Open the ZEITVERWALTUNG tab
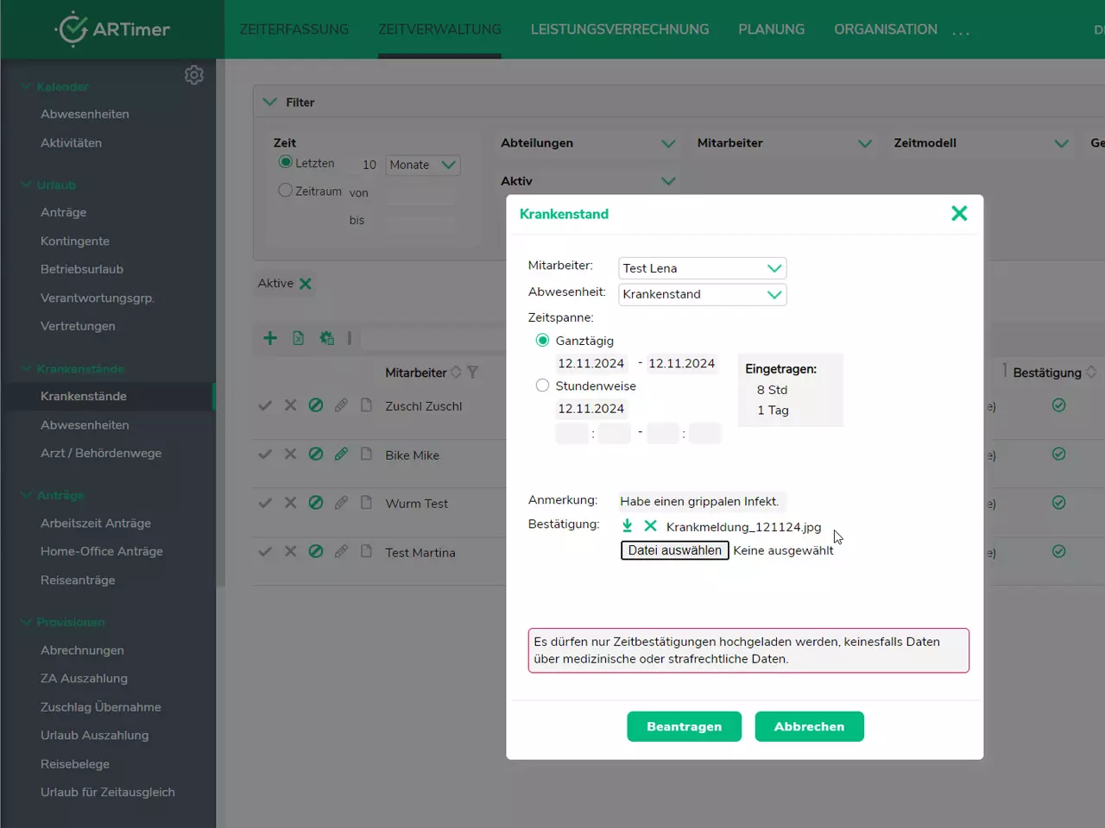Screen dimensions: 1105x828 pyautogui.click(x=439, y=29)
